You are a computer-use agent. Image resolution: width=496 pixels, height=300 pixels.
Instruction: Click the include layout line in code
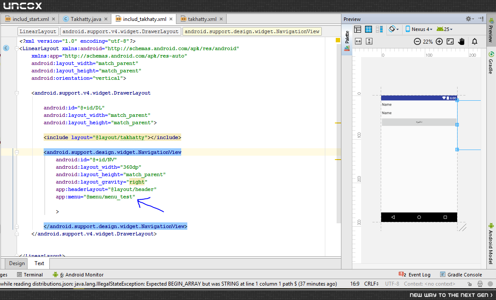coord(112,137)
